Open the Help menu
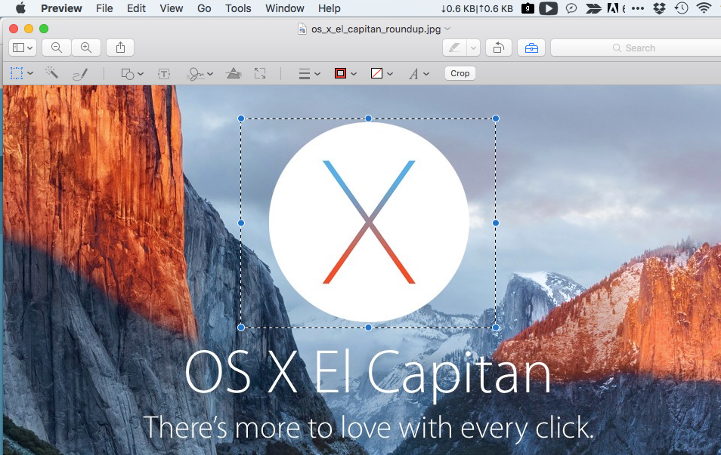The height and width of the screenshot is (455, 721). tap(330, 8)
